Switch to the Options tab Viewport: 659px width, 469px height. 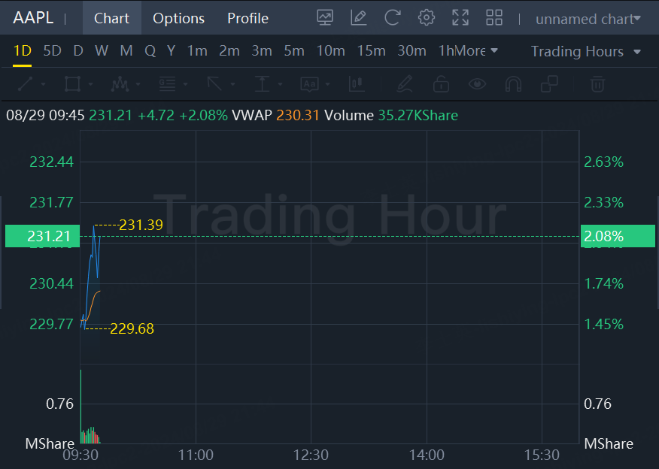coord(178,18)
